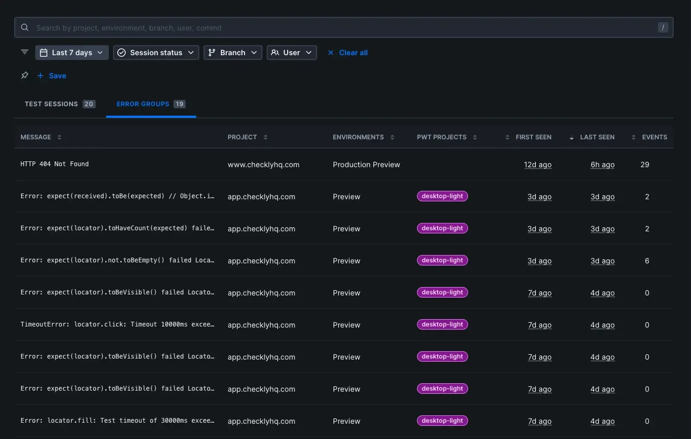Image resolution: width=691 pixels, height=439 pixels.
Task: Click the sort icon next to PROJECT
Action: tap(266, 137)
